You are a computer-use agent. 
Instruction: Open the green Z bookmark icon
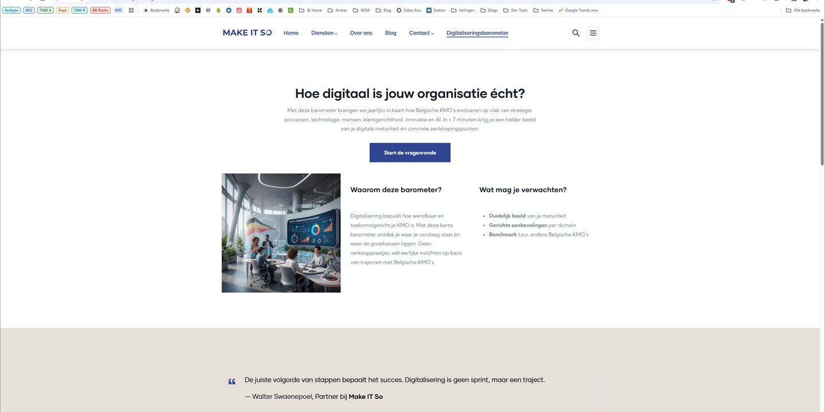click(x=290, y=10)
